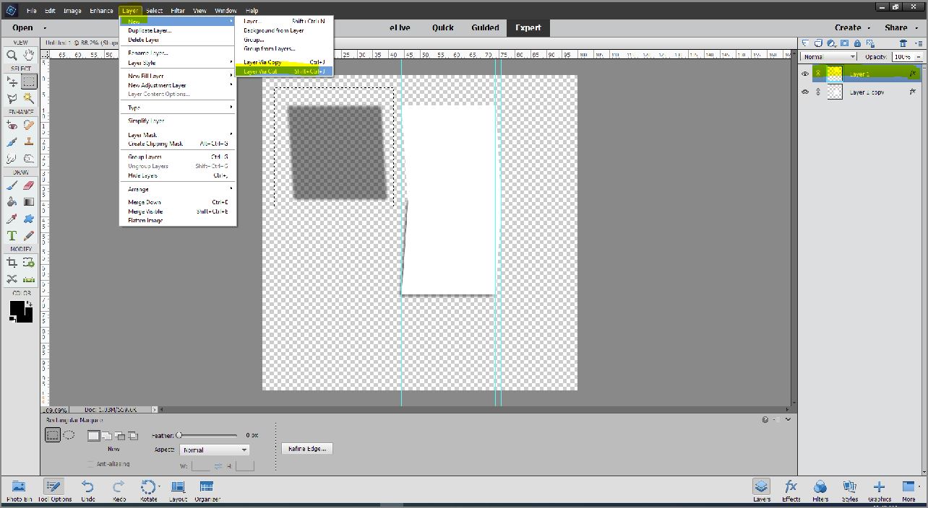The height and width of the screenshot is (508, 928).
Task: Add a layer mask icon
Action: 845,43
